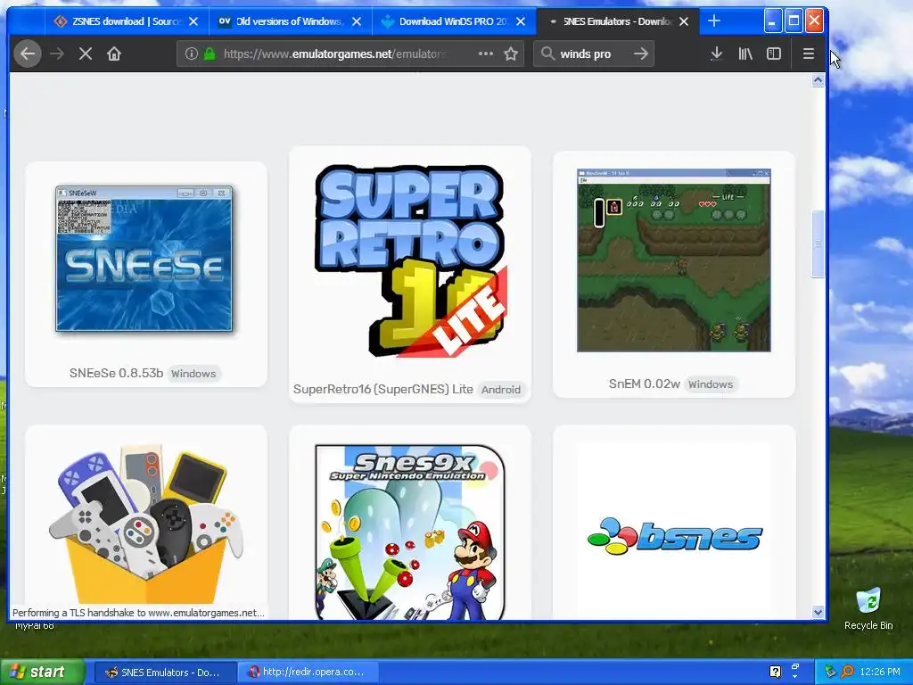
Task: Close the Old versions of Windows tab
Action: click(x=357, y=21)
